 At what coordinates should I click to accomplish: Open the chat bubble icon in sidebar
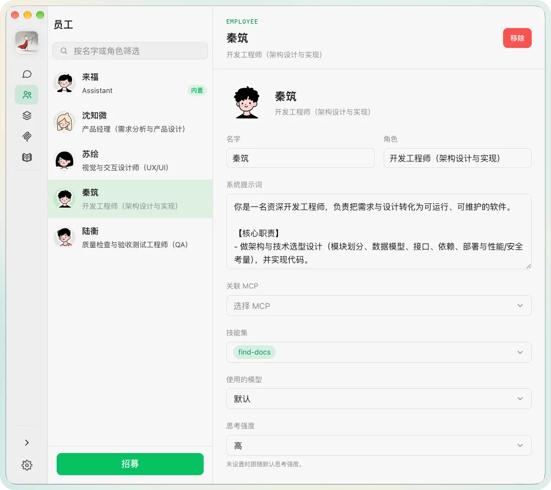pos(27,74)
